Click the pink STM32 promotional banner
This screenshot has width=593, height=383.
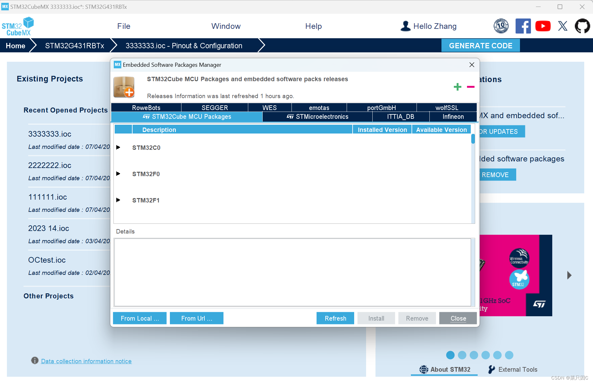(x=516, y=275)
